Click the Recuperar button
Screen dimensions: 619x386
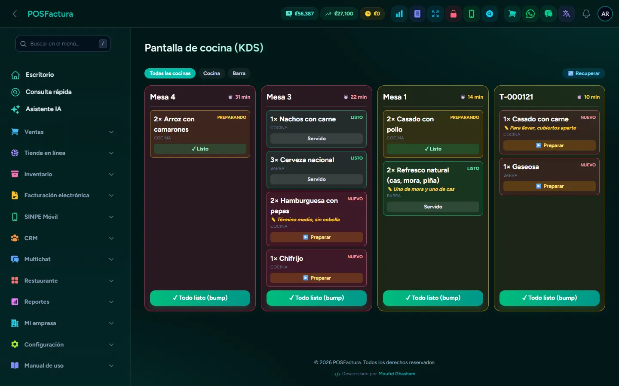[x=584, y=73]
